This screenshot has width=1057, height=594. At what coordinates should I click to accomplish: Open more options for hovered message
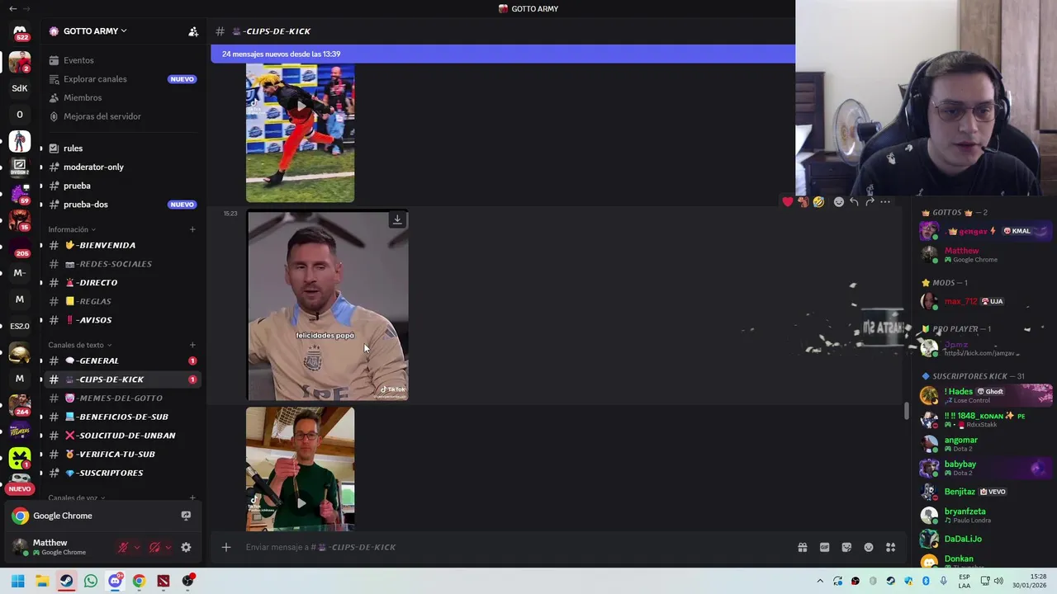point(885,201)
